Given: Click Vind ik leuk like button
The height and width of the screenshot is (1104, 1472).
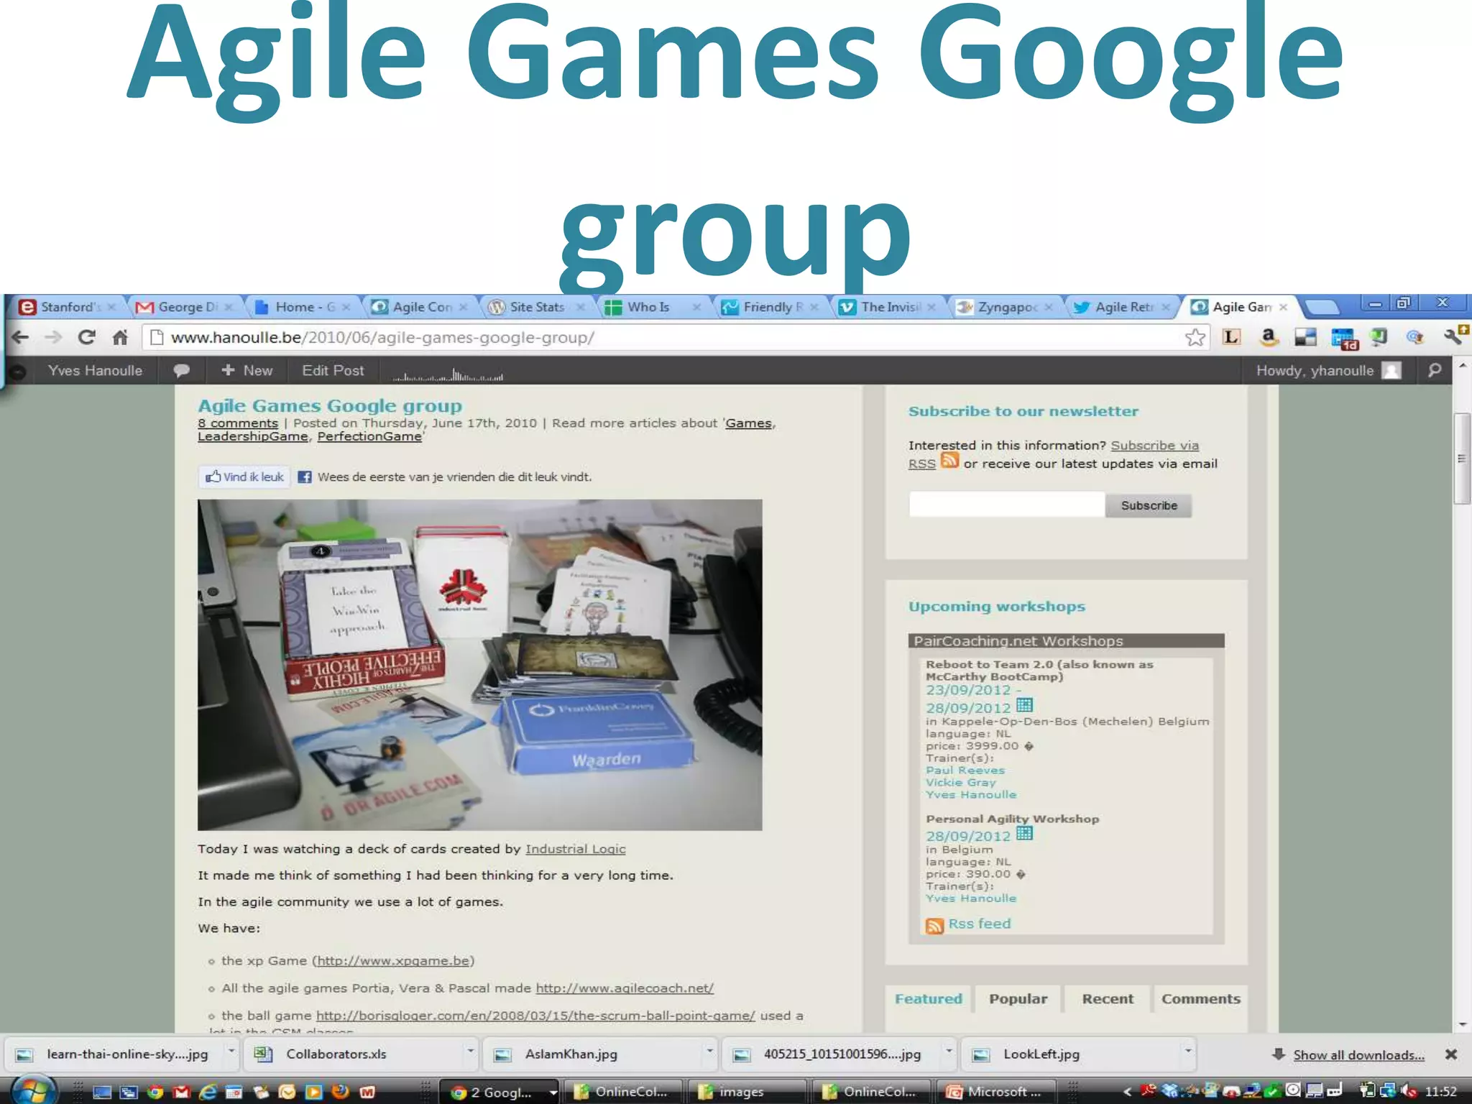Looking at the screenshot, I should pos(244,477).
